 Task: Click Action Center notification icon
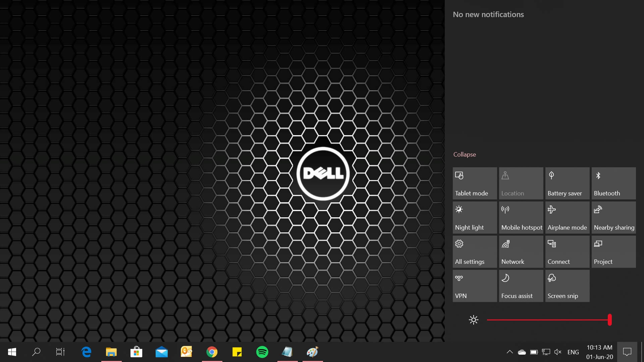click(x=627, y=352)
